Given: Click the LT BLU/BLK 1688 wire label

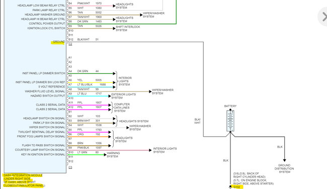Looking at the screenshot, I should coord(92,84).
